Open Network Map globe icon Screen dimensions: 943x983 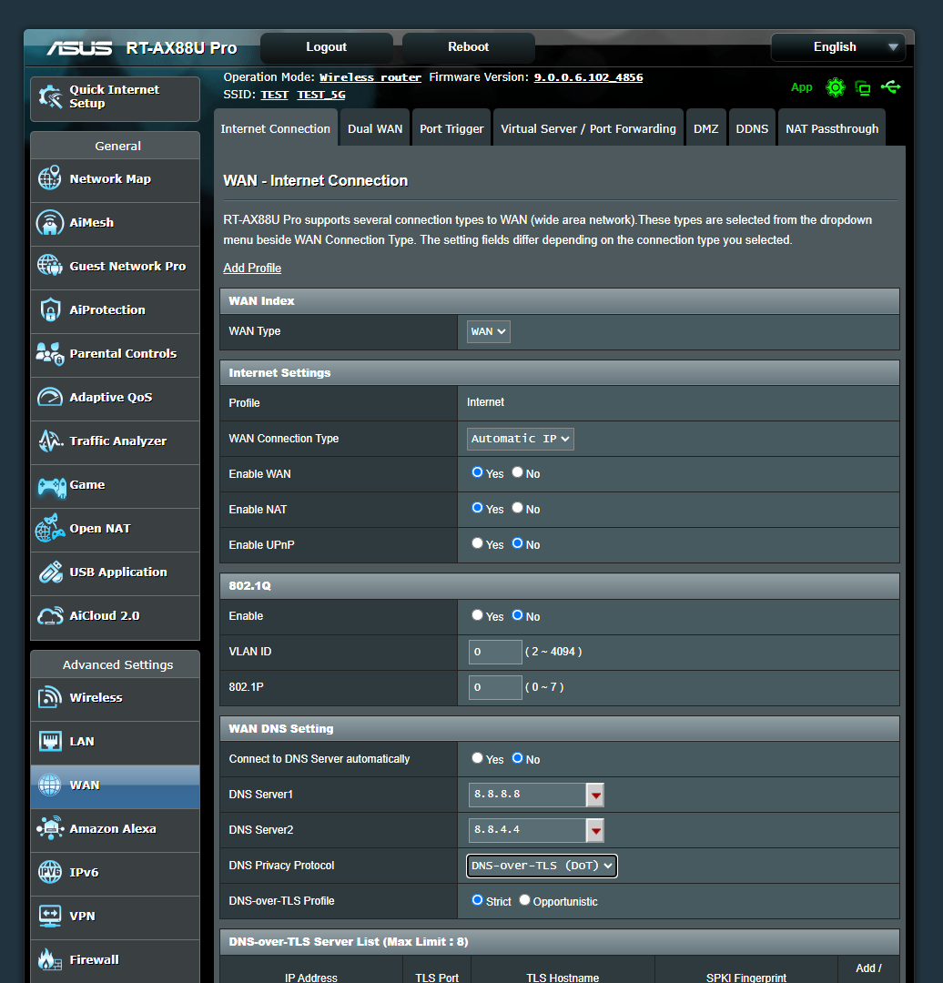click(x=50, y=178)
